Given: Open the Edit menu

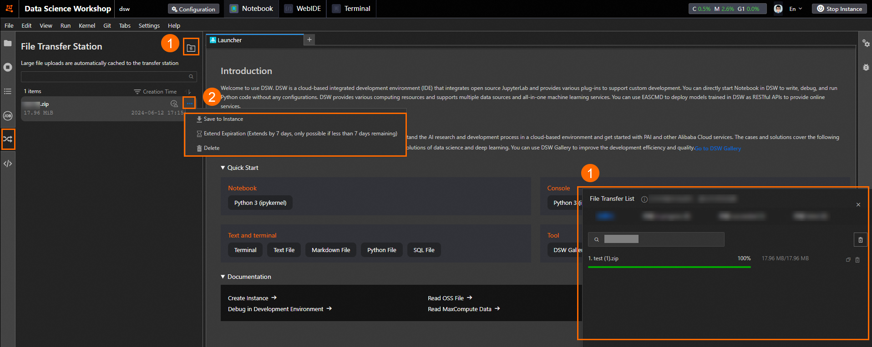Looking at the screenshot, I should tap(26, 25).
